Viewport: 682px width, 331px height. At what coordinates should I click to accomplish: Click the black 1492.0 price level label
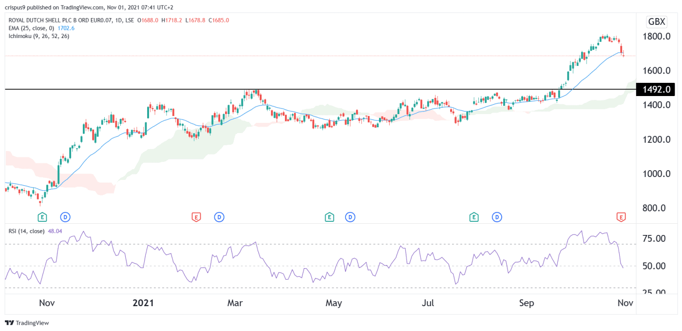(655, 89)
